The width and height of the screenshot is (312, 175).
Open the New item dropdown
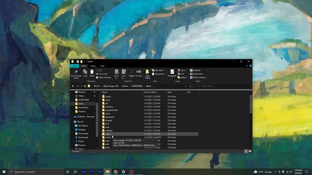(x=158, y=70)
